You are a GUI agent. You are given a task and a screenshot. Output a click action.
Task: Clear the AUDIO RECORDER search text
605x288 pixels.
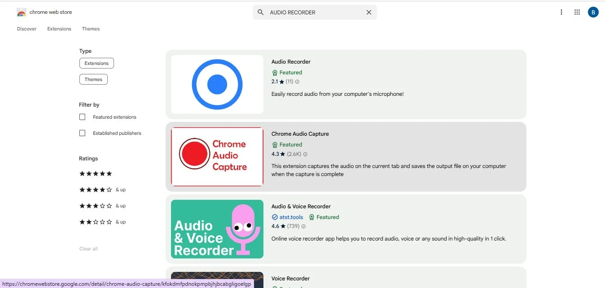click(x=369, y=13)
